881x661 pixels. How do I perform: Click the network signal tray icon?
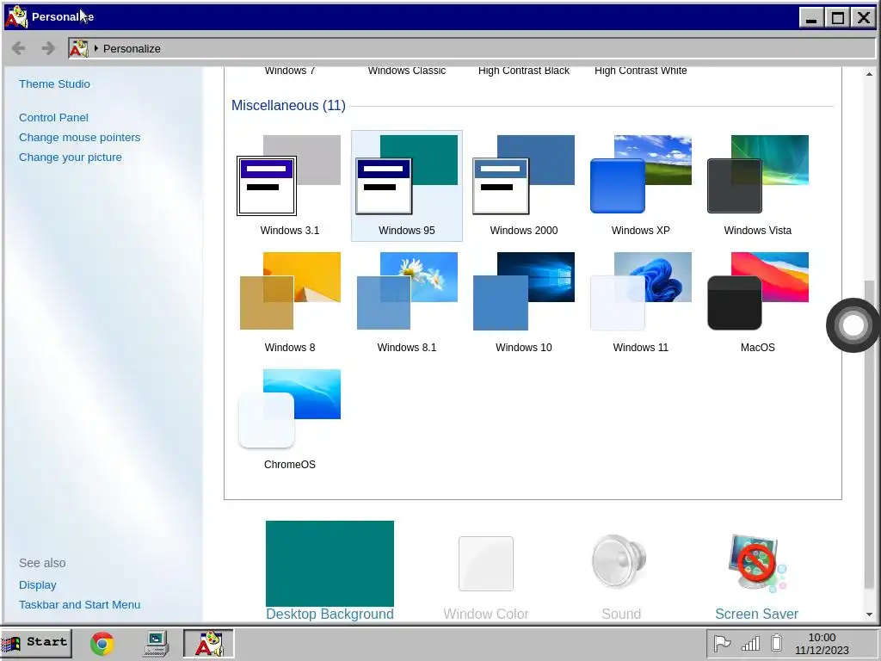tap(750, 643)
